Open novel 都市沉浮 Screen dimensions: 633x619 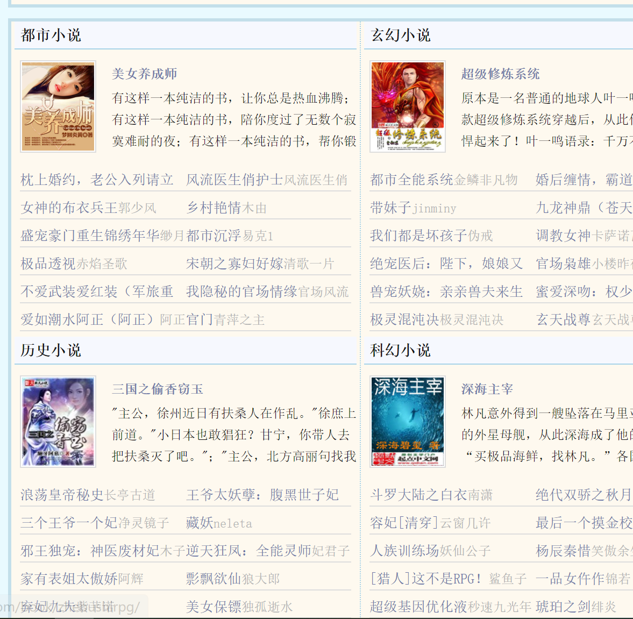[214, 236]
